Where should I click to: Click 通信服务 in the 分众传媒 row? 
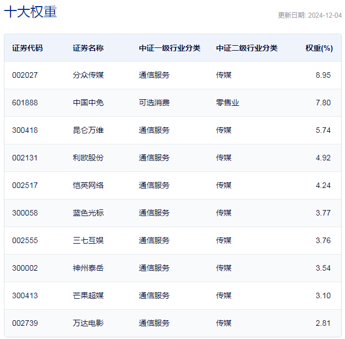click(x=154, y=75)
